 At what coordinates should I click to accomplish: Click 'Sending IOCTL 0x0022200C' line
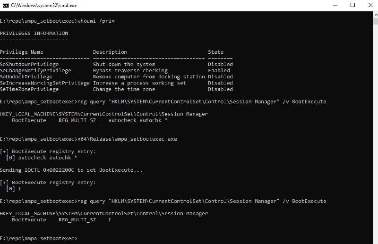tap(71, 170)
